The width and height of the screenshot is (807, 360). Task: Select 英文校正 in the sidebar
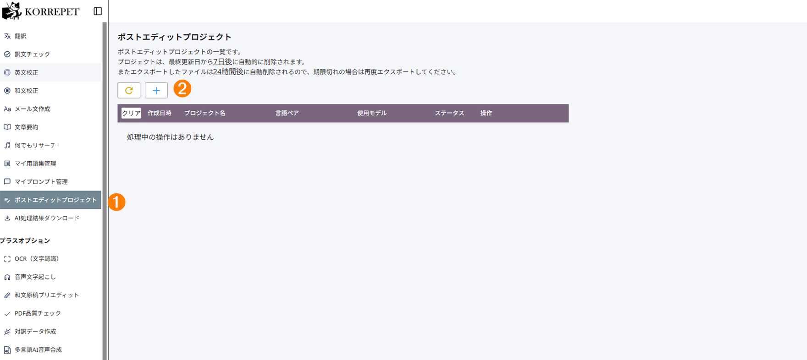click(50, 72)
